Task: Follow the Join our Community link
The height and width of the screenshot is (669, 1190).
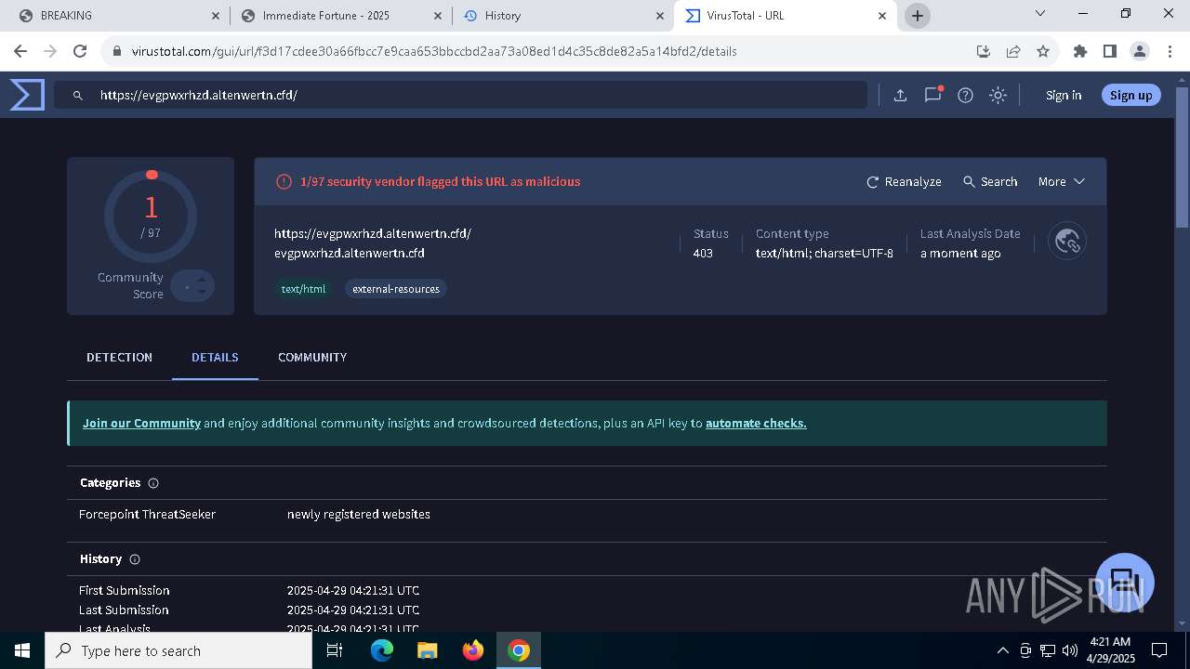Action: (x=141, y=423)
